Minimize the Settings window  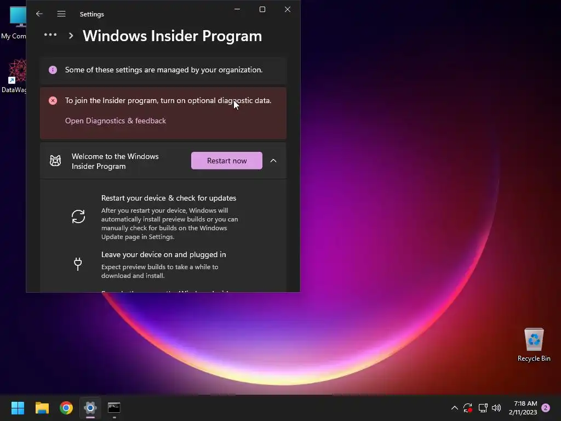pyautogui.click(x=237, y=9)
